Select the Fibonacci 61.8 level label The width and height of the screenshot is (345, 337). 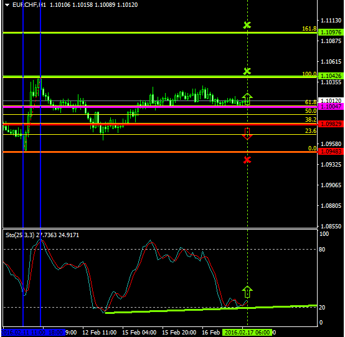[311, 102]
